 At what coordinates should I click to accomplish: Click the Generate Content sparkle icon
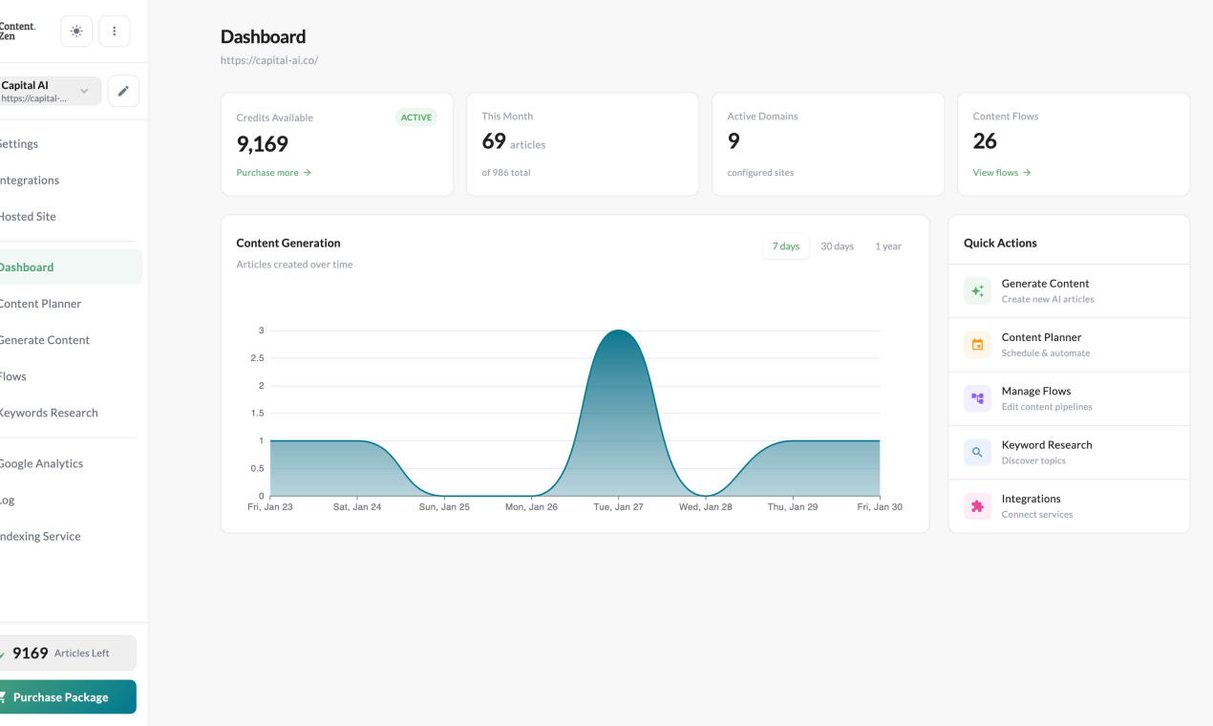pyautogui.click(x=977, y=291)
